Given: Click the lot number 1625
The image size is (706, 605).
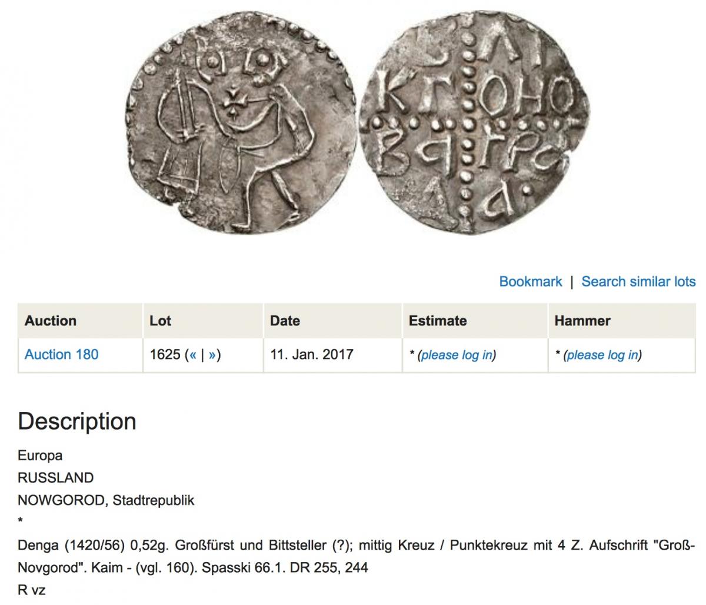Looking at the screenshot, I should point(165,355).
